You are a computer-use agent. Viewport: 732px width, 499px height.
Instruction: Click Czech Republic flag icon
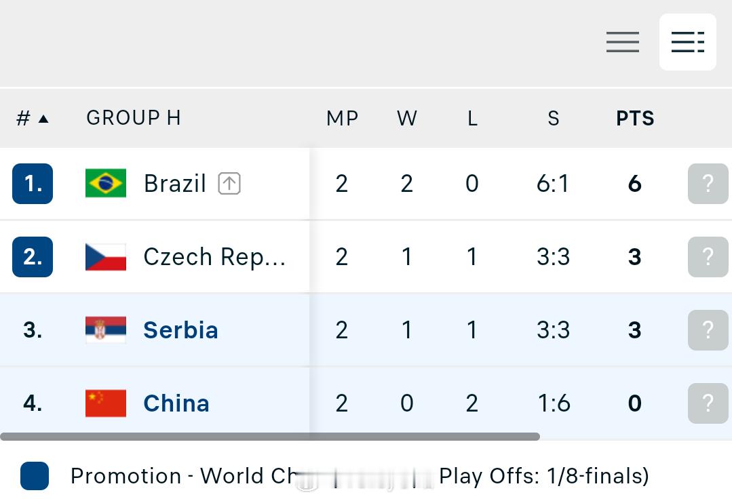click(106, 257)
